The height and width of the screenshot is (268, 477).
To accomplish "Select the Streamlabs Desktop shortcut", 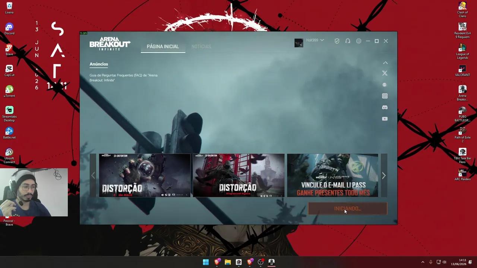I will [x=9, y=114].
